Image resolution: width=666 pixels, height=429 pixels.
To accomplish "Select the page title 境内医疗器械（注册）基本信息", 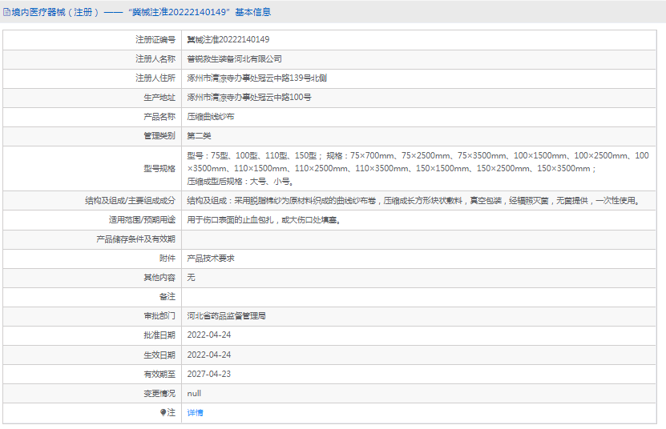I will click(141, 12).
